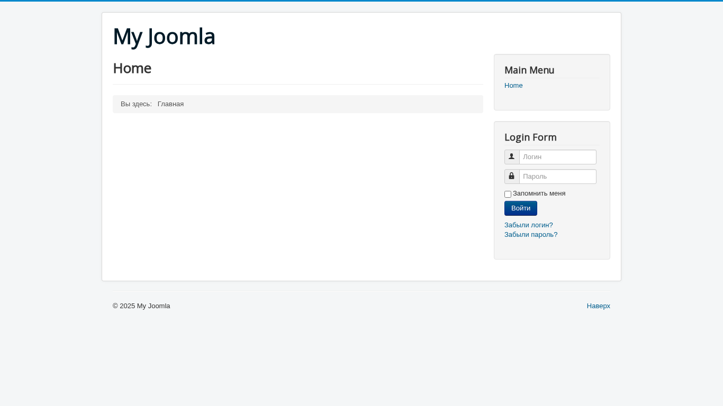Click the Main Menu module heading
The width and height of the screenshot is (723, 406).
(529, 70)
